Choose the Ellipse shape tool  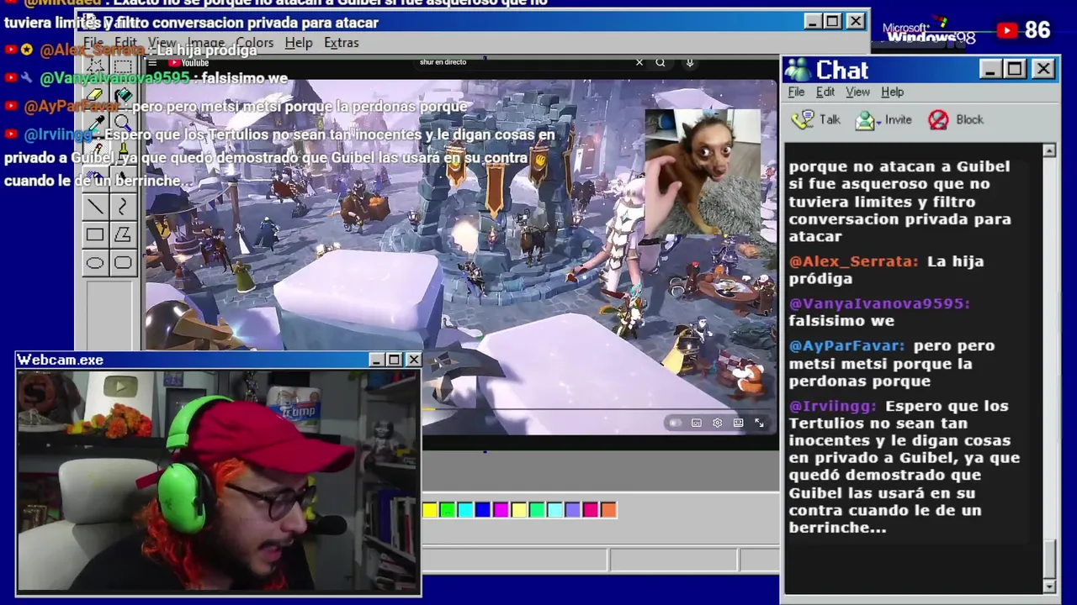click(x=95, y=263)
